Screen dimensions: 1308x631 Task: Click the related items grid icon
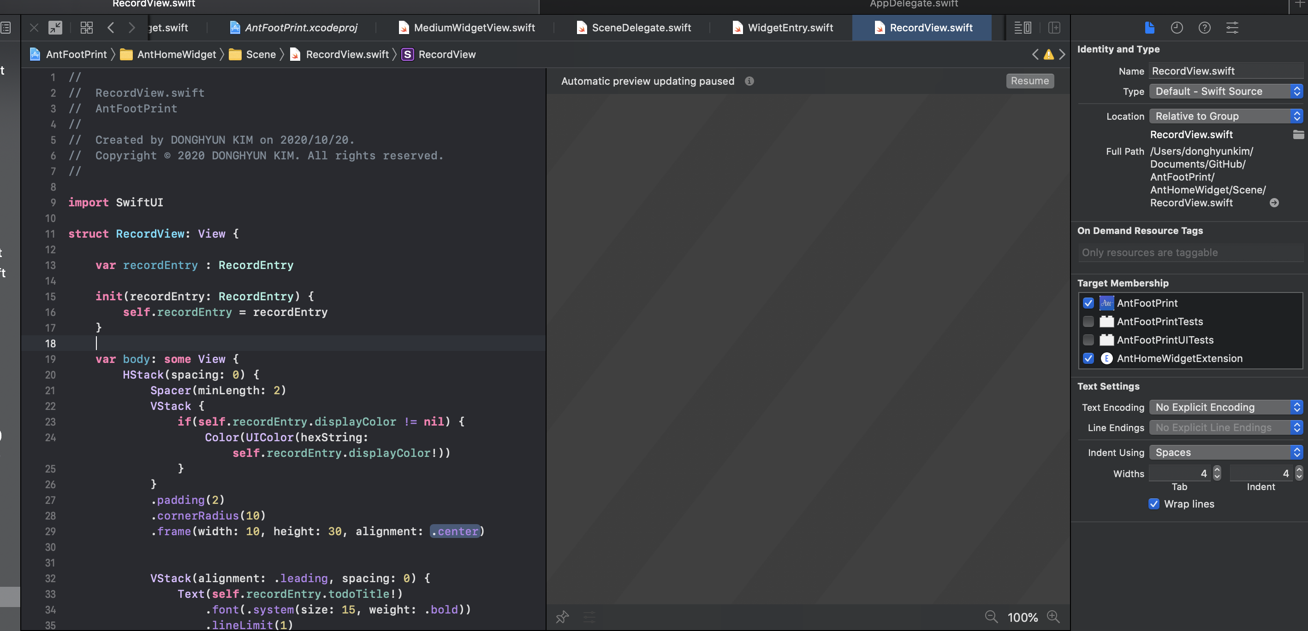[x=86, y=27]
